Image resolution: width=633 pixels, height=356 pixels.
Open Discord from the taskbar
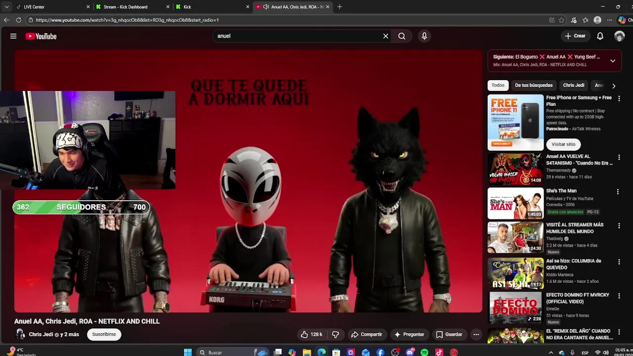tap(409, 352)
